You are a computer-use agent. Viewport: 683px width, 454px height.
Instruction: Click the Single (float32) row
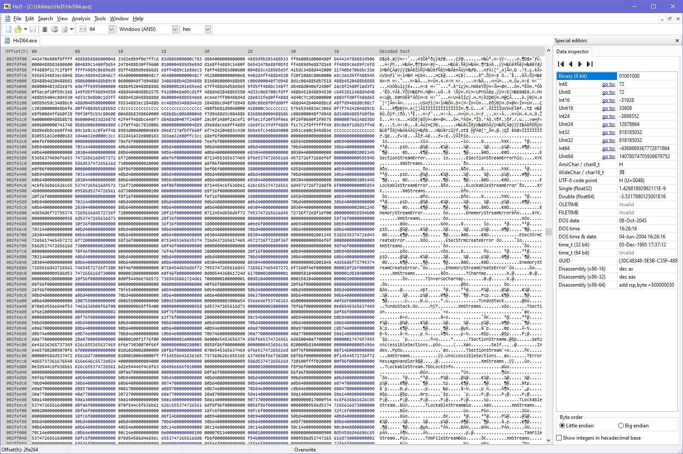pos(617,189)
